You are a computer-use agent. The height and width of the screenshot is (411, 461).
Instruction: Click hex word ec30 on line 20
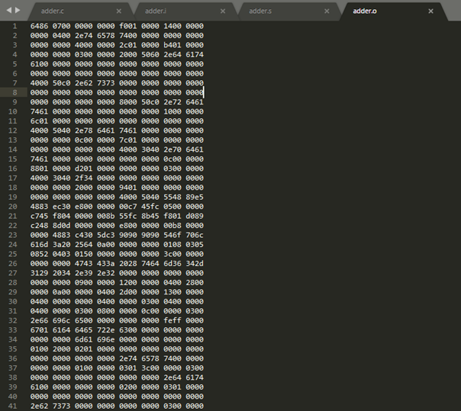pos(62,207)
